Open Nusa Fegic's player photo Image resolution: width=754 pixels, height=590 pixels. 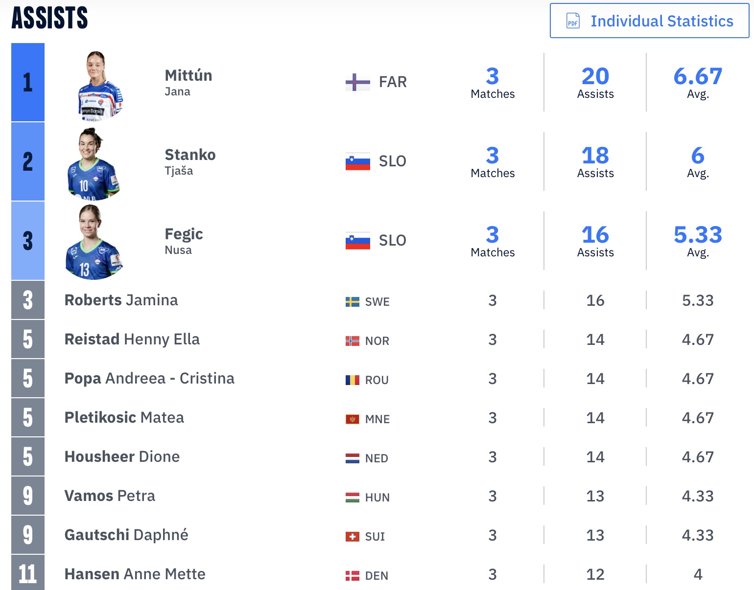tap(93, 242)
